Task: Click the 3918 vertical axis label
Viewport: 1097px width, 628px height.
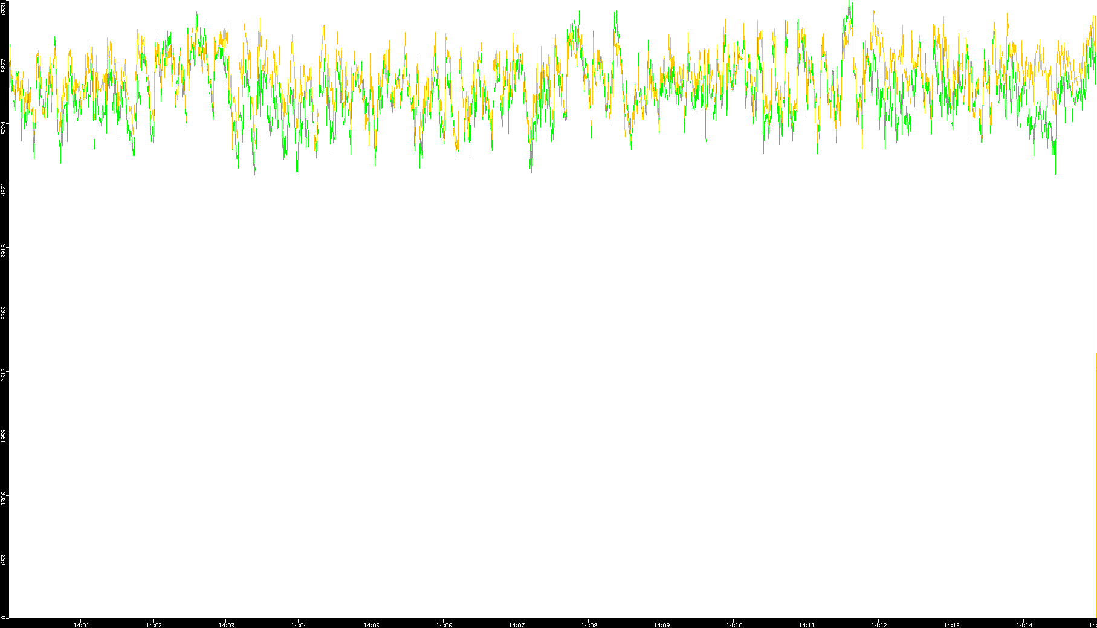Action: [x=4, y=251]
